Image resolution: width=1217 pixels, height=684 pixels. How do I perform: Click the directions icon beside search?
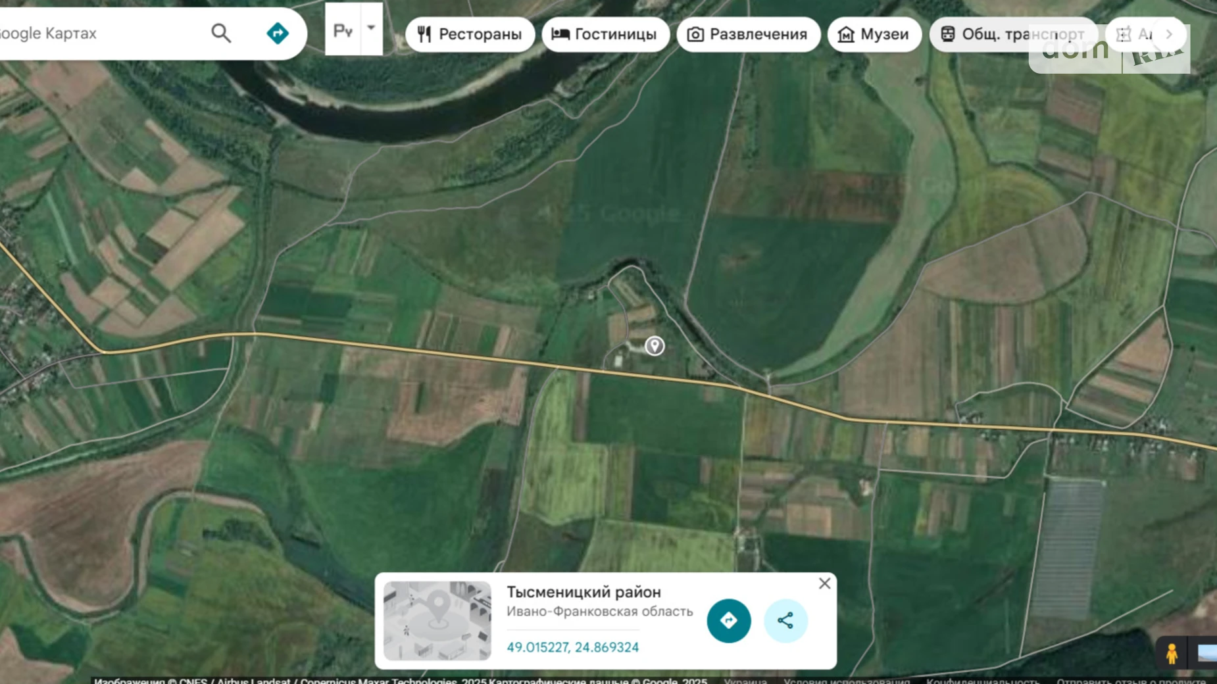pos(278,33)
